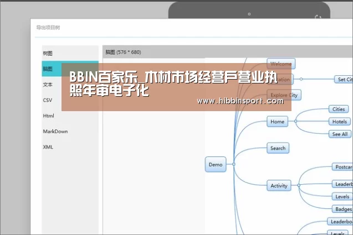Click the Demo root node

click(x=216, y=164)
